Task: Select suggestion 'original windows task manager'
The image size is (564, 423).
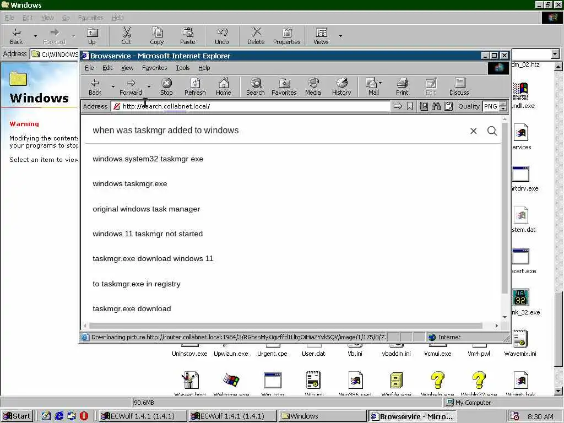Action: pos(147,209)
